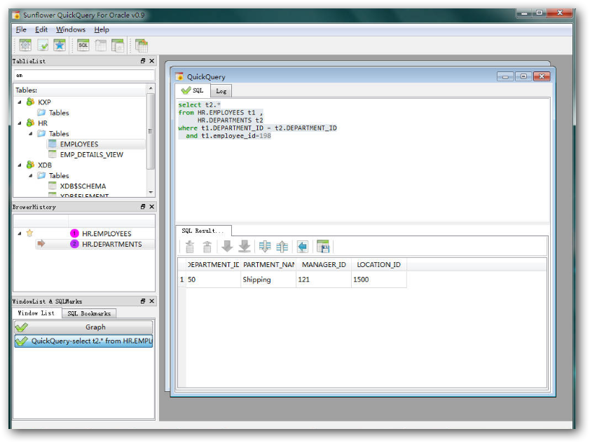Click the insert record result icon

[x=190, y=247]
